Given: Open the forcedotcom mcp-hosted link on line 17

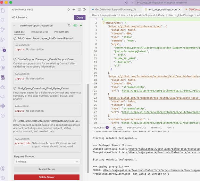Looking at the screenshot, I should [x=154, y=76].
